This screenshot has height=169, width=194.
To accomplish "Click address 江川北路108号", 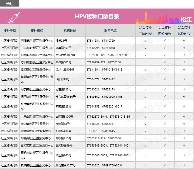I will (x=65, y=70).
